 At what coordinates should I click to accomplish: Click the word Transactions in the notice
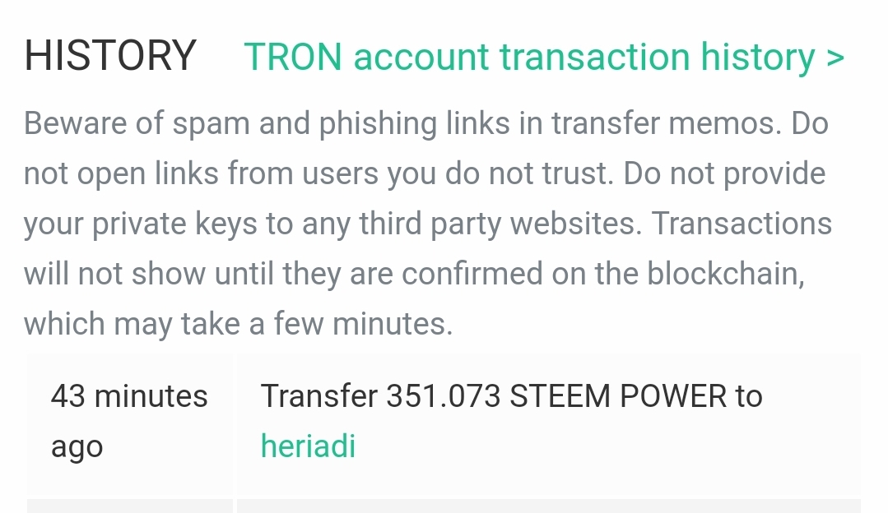742,224
